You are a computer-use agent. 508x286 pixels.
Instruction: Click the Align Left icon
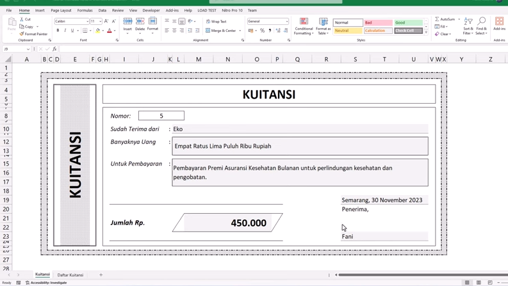tap(167, 31)
